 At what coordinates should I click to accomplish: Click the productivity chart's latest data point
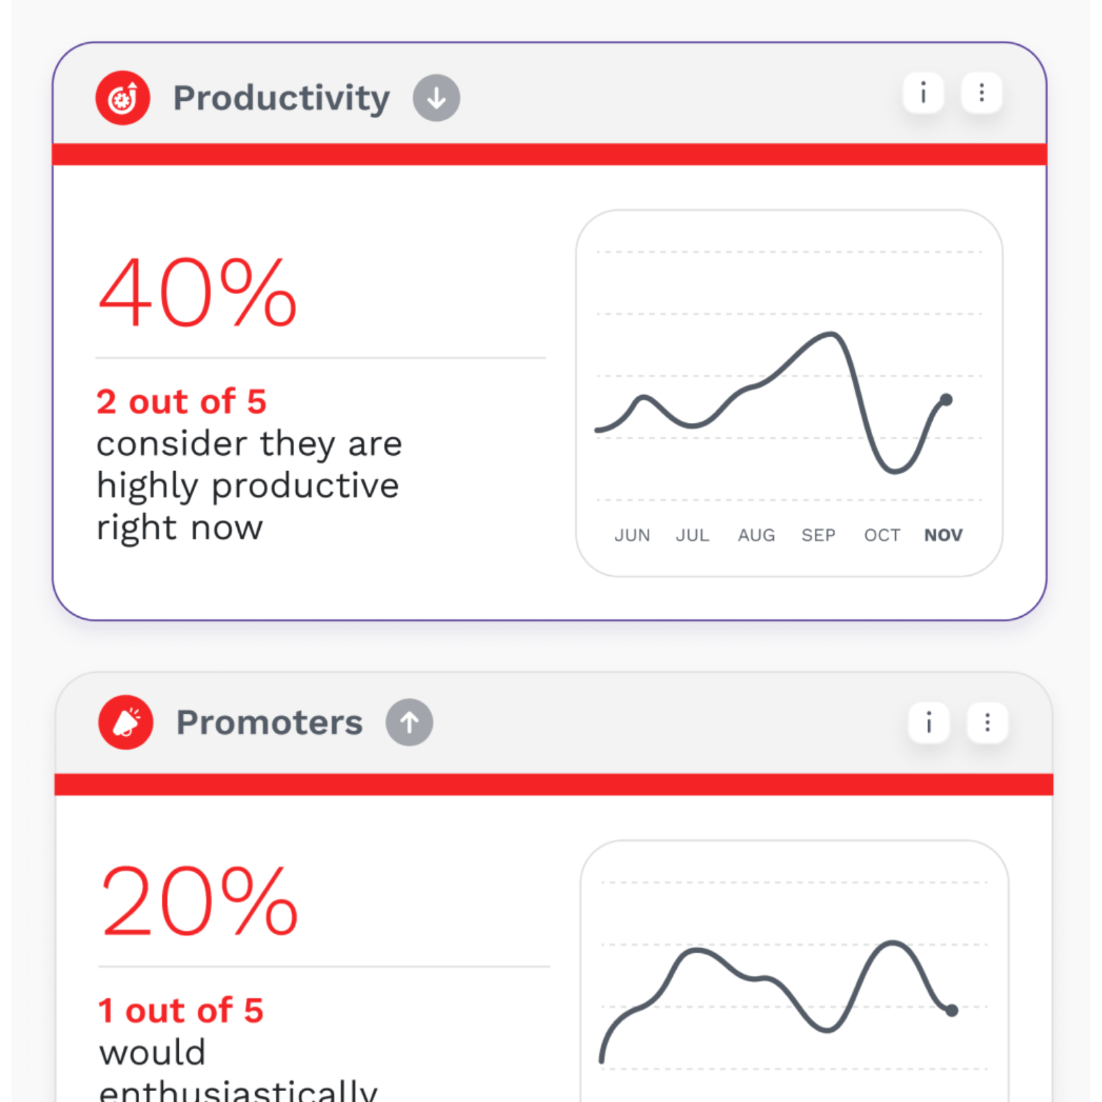coord(946,400)
